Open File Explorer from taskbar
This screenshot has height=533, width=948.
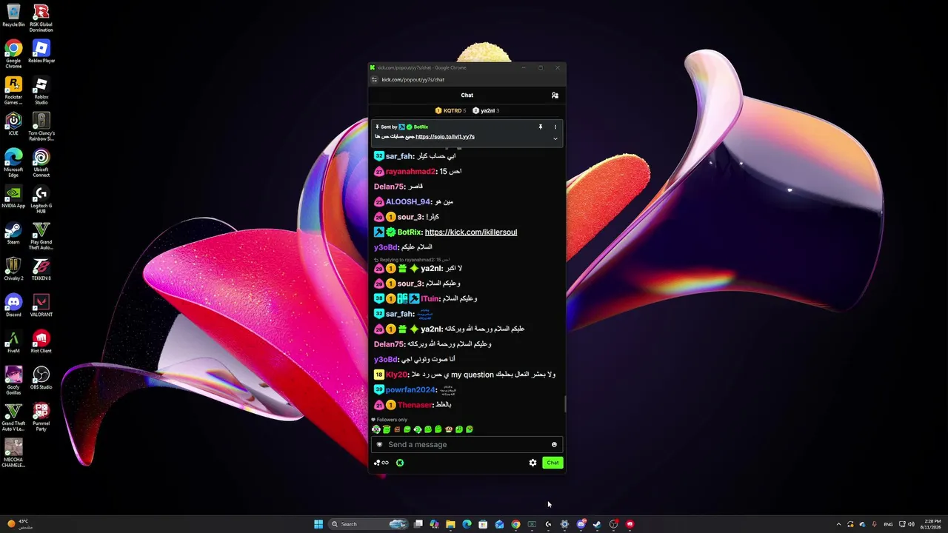tap(450, 524)
